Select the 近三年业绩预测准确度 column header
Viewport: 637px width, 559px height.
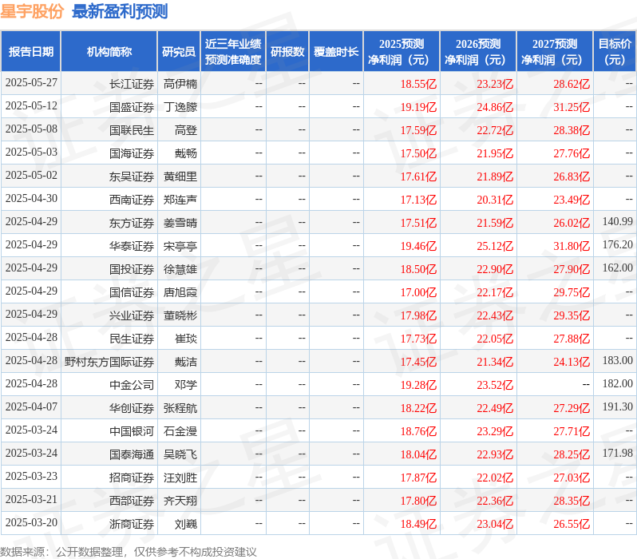(x=233, y=52)
